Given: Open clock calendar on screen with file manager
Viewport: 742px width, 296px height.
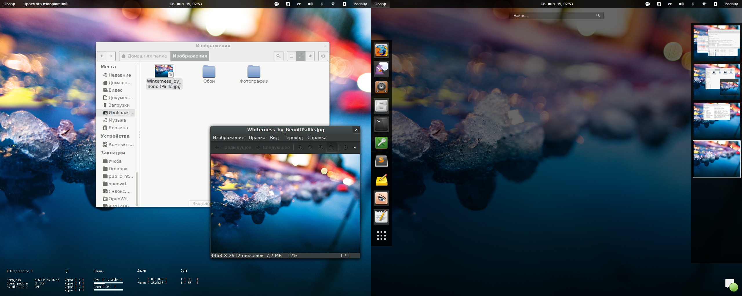Looking at the screenshot, I should pos(185,4).
